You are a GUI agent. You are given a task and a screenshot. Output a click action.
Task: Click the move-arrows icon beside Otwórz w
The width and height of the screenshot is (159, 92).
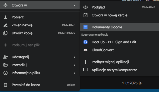pyautogui.click(x=5, y=5)
